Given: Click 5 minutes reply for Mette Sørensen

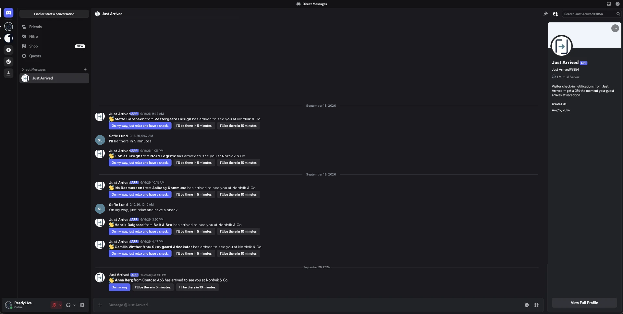Looking at the screenshot, I should click(194, 126).
